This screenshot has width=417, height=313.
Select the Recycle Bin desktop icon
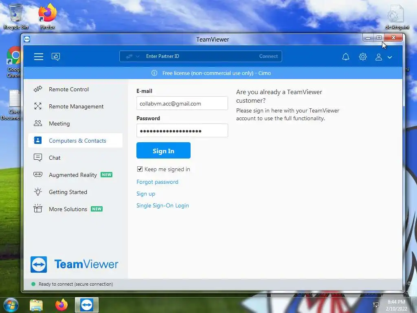click(16, 16)
